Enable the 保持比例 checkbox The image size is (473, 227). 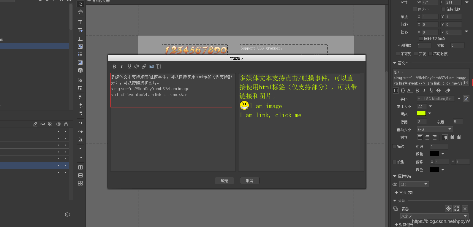click(443, 9)
